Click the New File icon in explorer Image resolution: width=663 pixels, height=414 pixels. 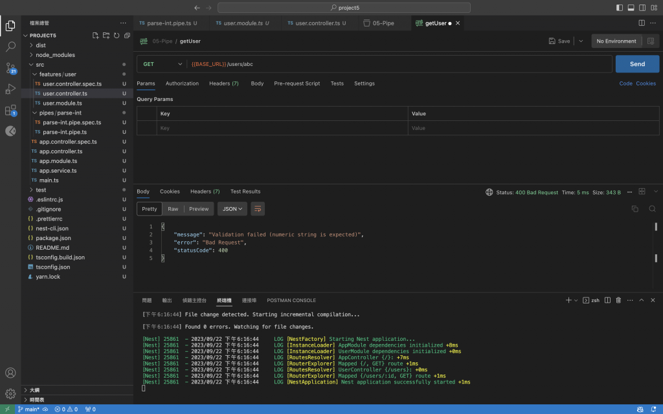95,36
